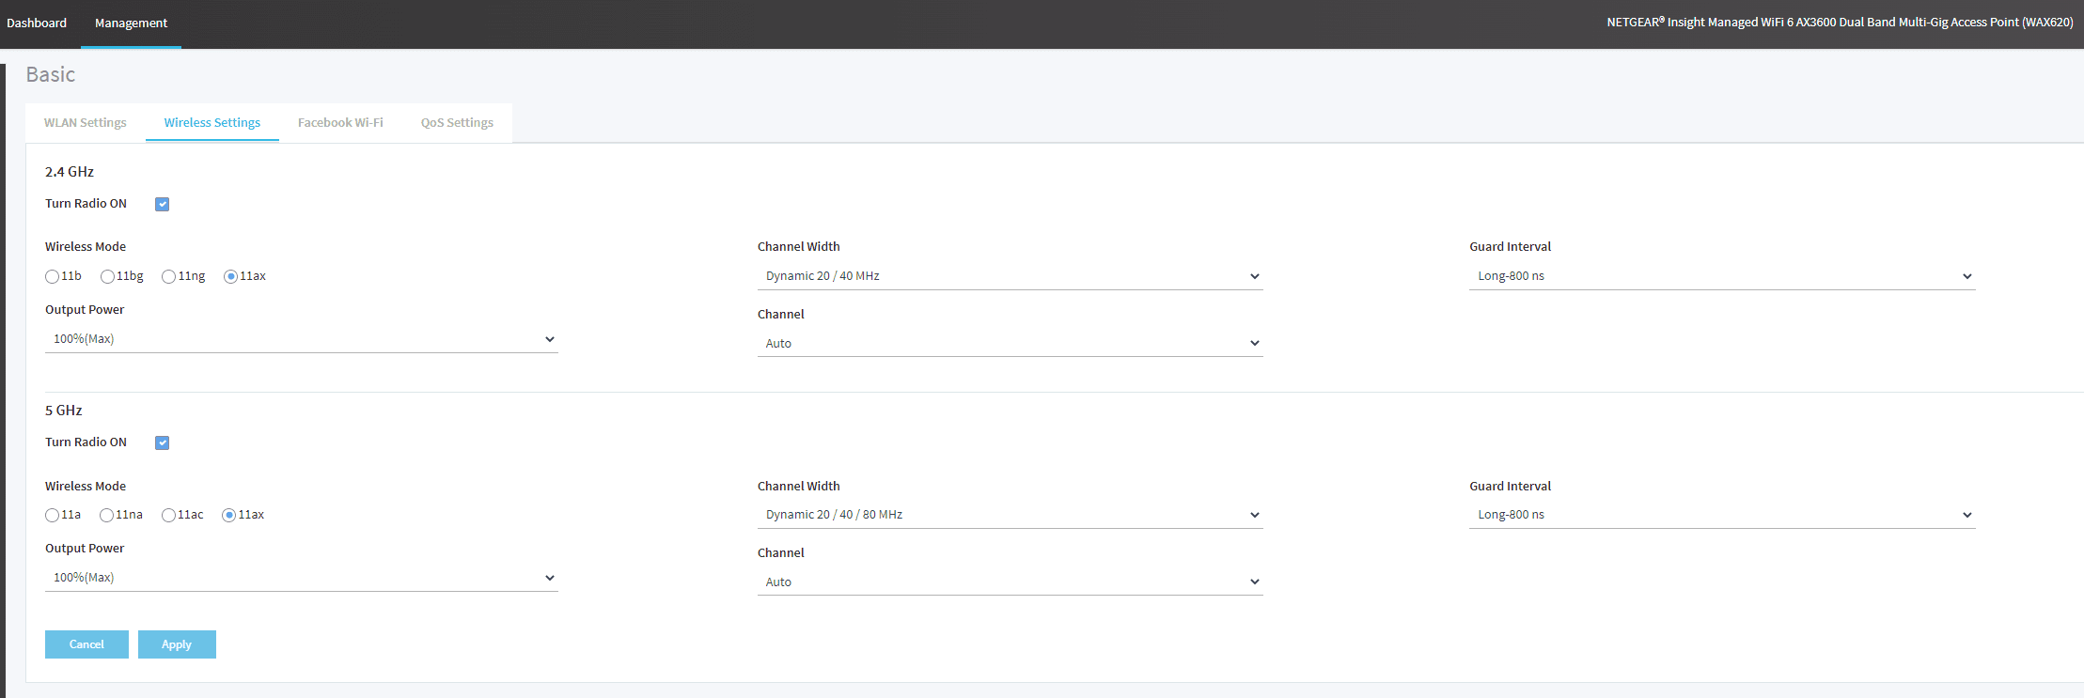
Task: Expand the 5 GHz Output Power dropdown
Action: (301, 578)
